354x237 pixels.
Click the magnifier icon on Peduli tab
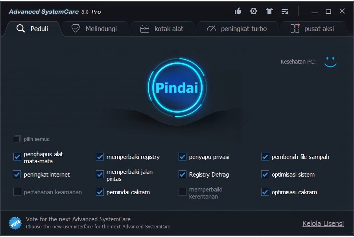pyautogui.click(x=20, y=29)
